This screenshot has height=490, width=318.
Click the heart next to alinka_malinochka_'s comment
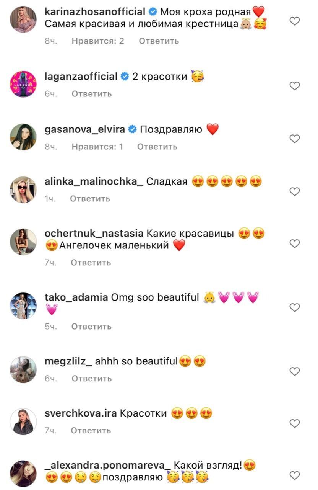point(294,191)
